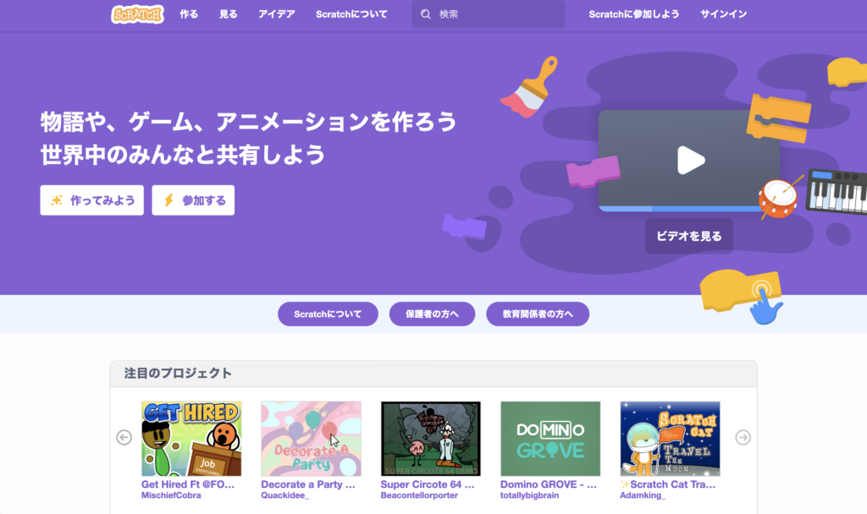Visit the Adamking_ author profile

click(643, 495)
